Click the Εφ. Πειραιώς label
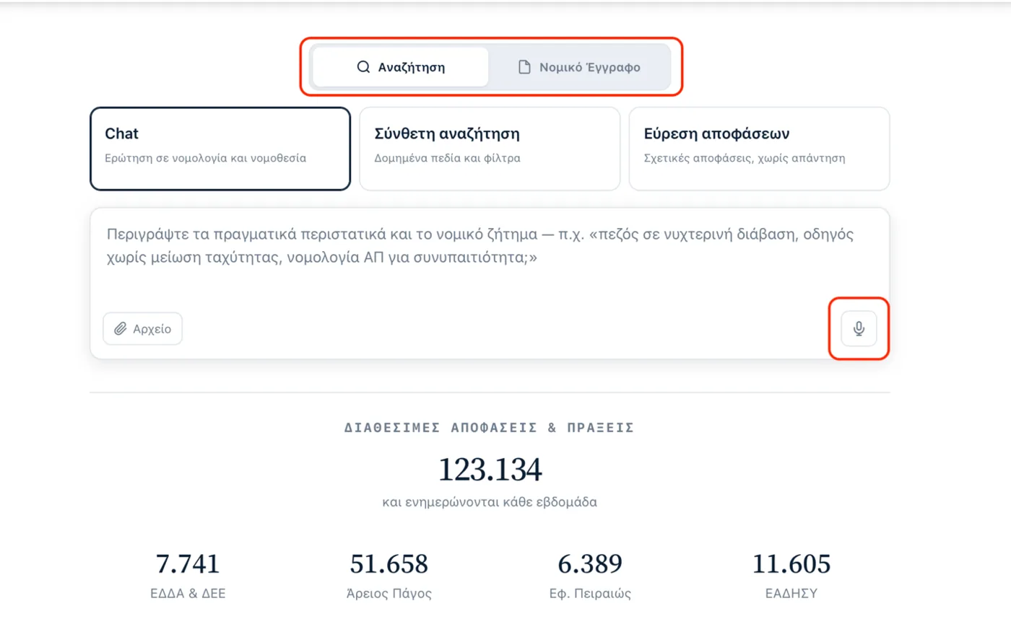Viewport: 1011px width, 619px height. point(590,594)
